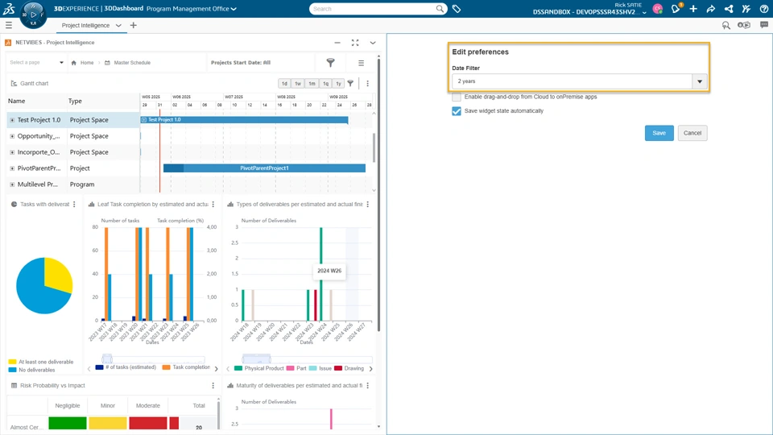Set Gantt scale to 1d
The height and width of the screenshot is (435, 773).
point(284,83)
